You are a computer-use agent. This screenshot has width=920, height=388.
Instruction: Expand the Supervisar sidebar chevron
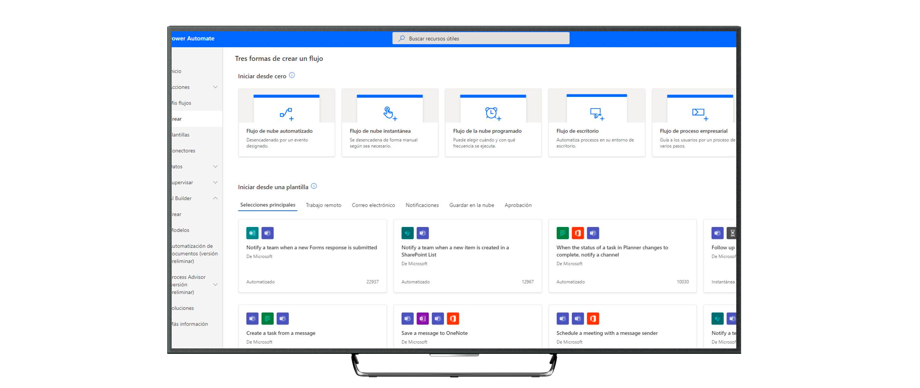(216, 183)
